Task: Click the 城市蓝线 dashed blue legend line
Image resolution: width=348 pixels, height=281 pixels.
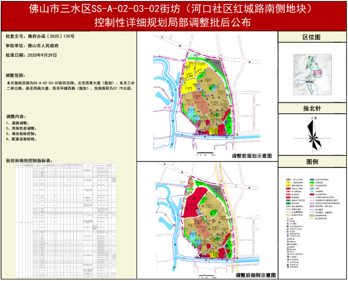Action: pos(312,210)
